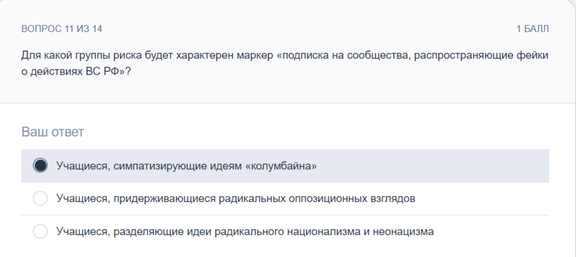Screen dimensions: 576x257
Task: Click the «ВОПРОС 11 ИЗ 14» counter
Action: pyautogui.click(x=62, y=28)
